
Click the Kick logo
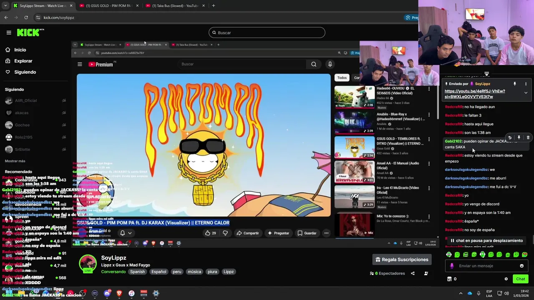(x=30, y=32)
